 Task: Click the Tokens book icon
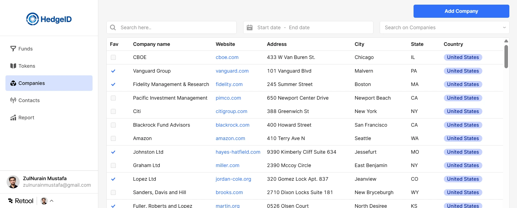pyautogui.click(x=13, y=66)
